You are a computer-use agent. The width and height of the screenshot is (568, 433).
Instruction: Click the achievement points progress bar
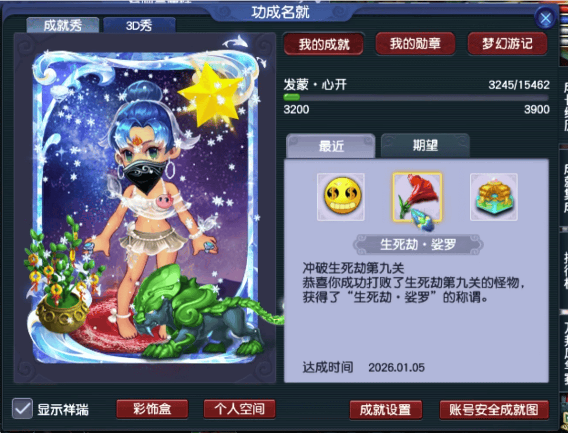pos(416,97)
